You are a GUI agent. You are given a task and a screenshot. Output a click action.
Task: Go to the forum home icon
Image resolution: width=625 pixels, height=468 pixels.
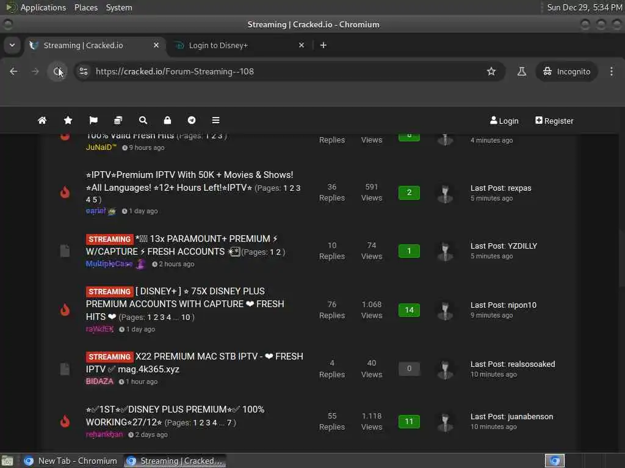[x=42, y=120]
